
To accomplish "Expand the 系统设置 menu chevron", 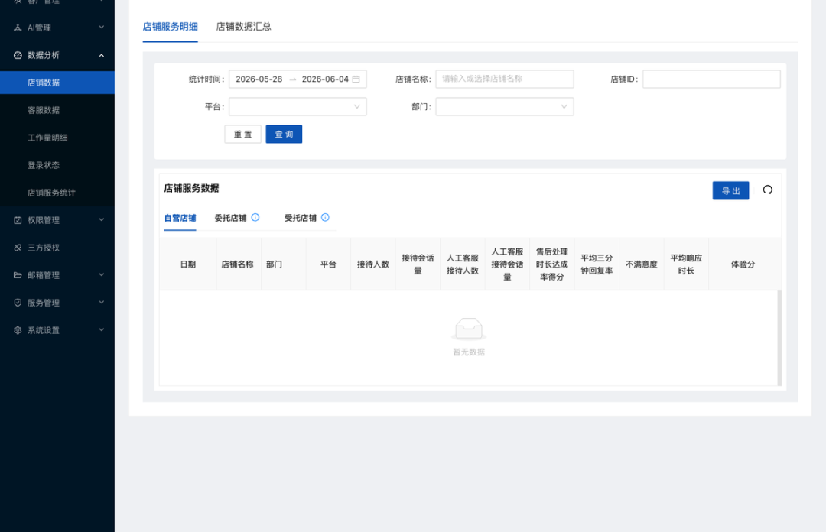I will tap(101, 329).
